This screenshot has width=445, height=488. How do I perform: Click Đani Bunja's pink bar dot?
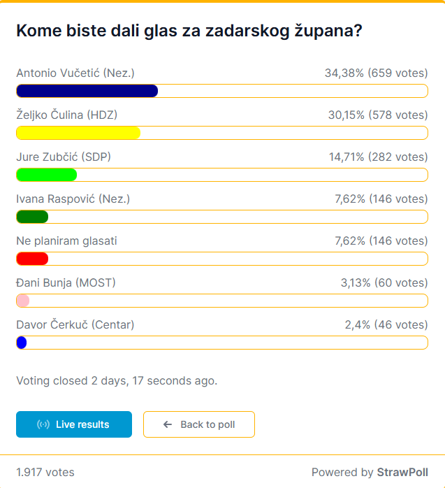click(x=22, y=301)
